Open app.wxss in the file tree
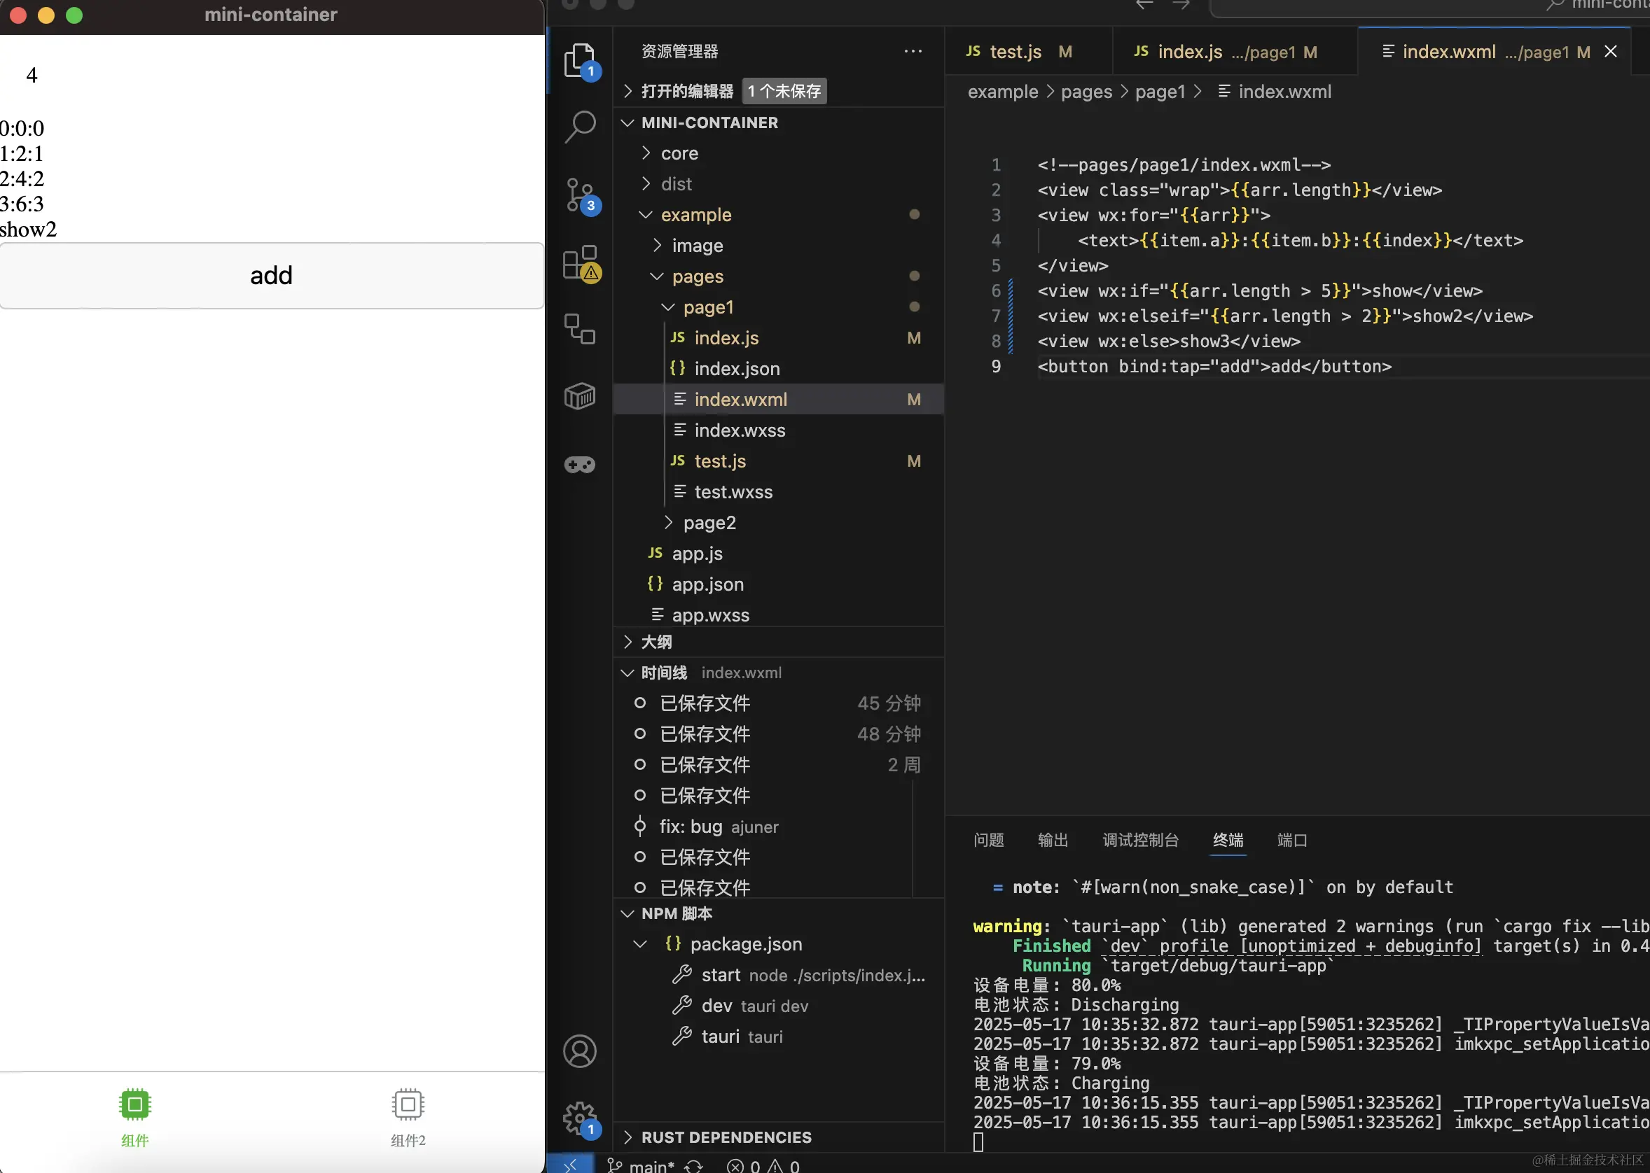 tap(779, 614)
